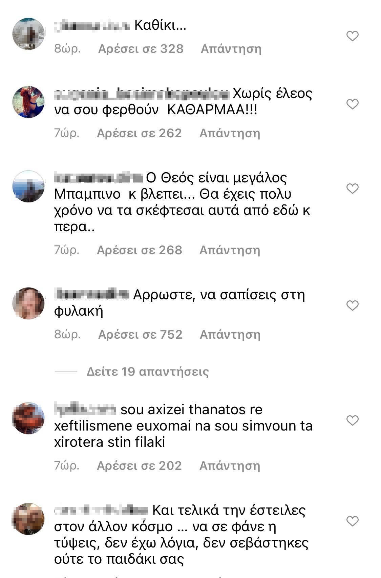The width and height of the screenshot is (381, 578).
Task: View who liked: 'Αρέσει σε 262'
Action: click(x=140, y=133)
